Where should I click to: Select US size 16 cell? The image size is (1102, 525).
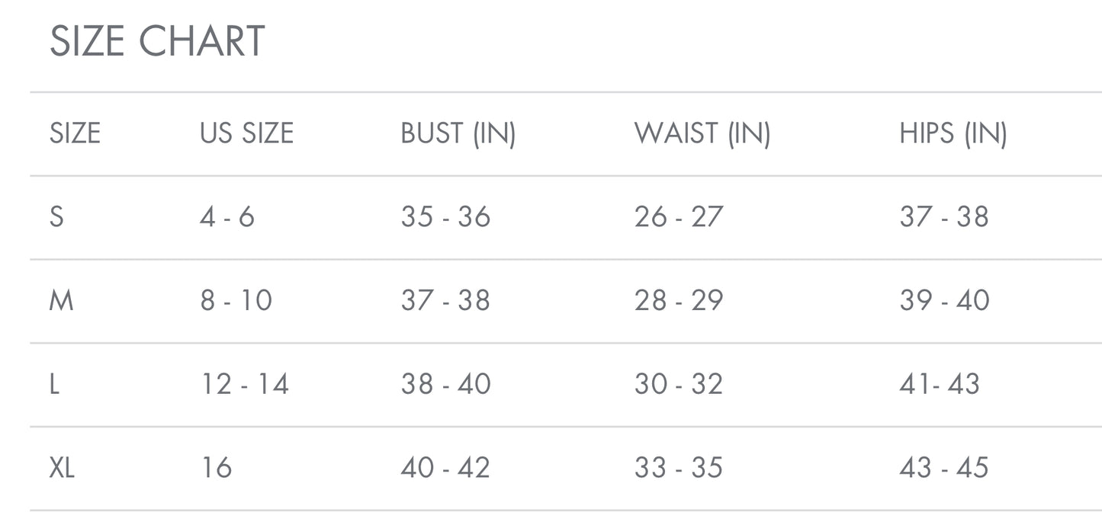217,468
